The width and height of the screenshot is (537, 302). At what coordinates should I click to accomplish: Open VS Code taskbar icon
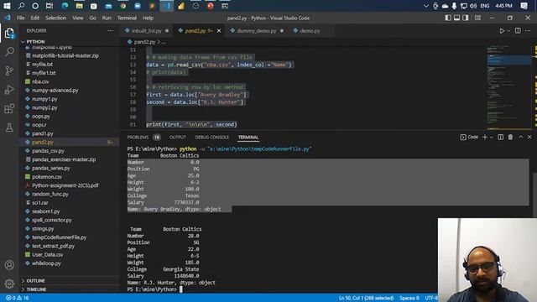tap(166, 6)
